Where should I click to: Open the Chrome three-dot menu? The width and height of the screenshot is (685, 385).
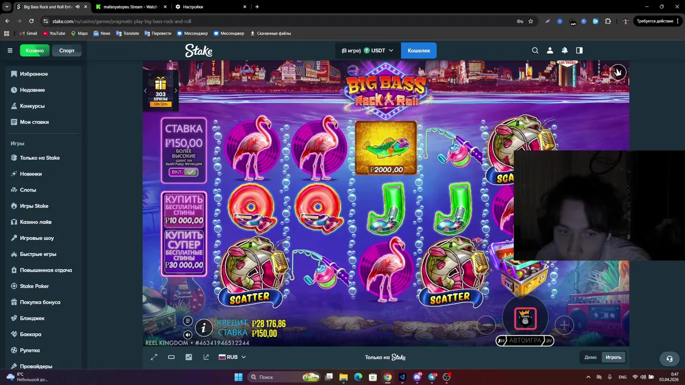click(x=678, y=21)
